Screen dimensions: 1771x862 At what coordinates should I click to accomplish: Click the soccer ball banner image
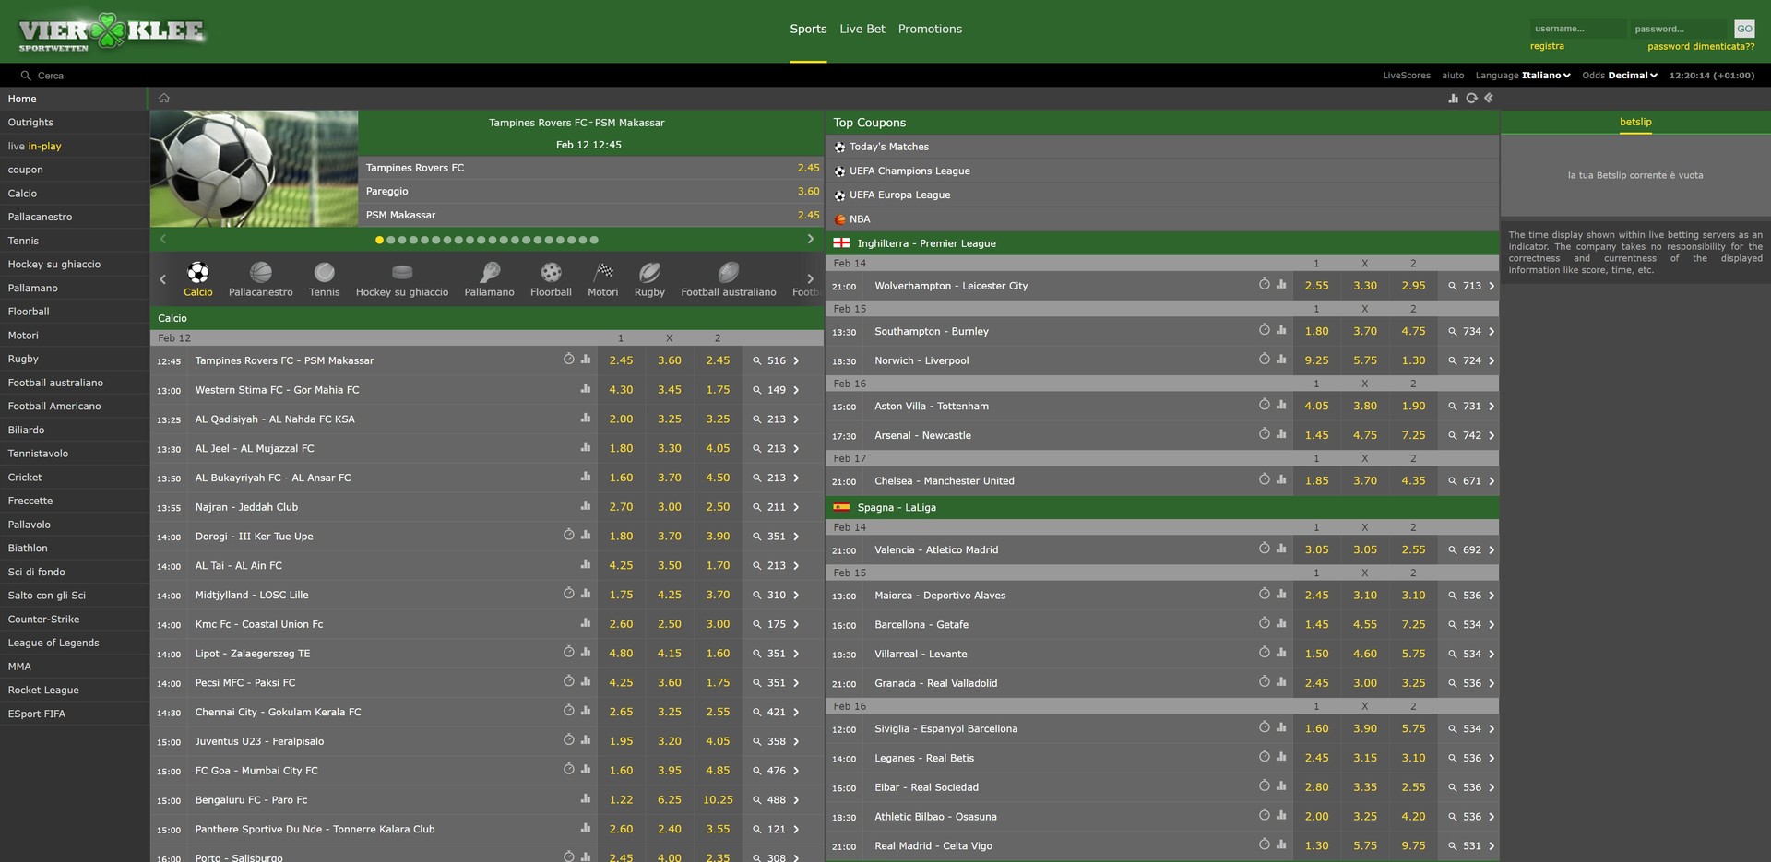coord(254,169)
